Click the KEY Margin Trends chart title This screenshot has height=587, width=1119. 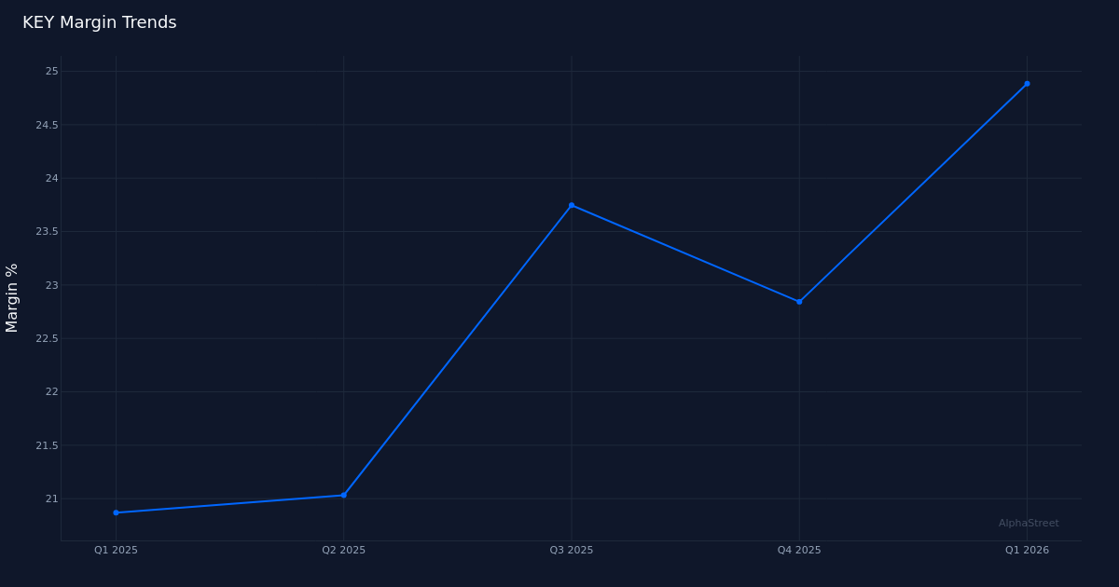click(99, 21)
